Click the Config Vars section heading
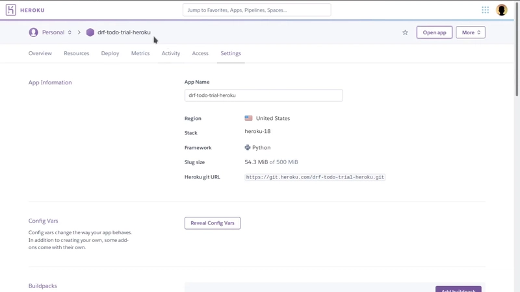Image resolution: width=520 pixels, height=292 pixels. (43, 221)
